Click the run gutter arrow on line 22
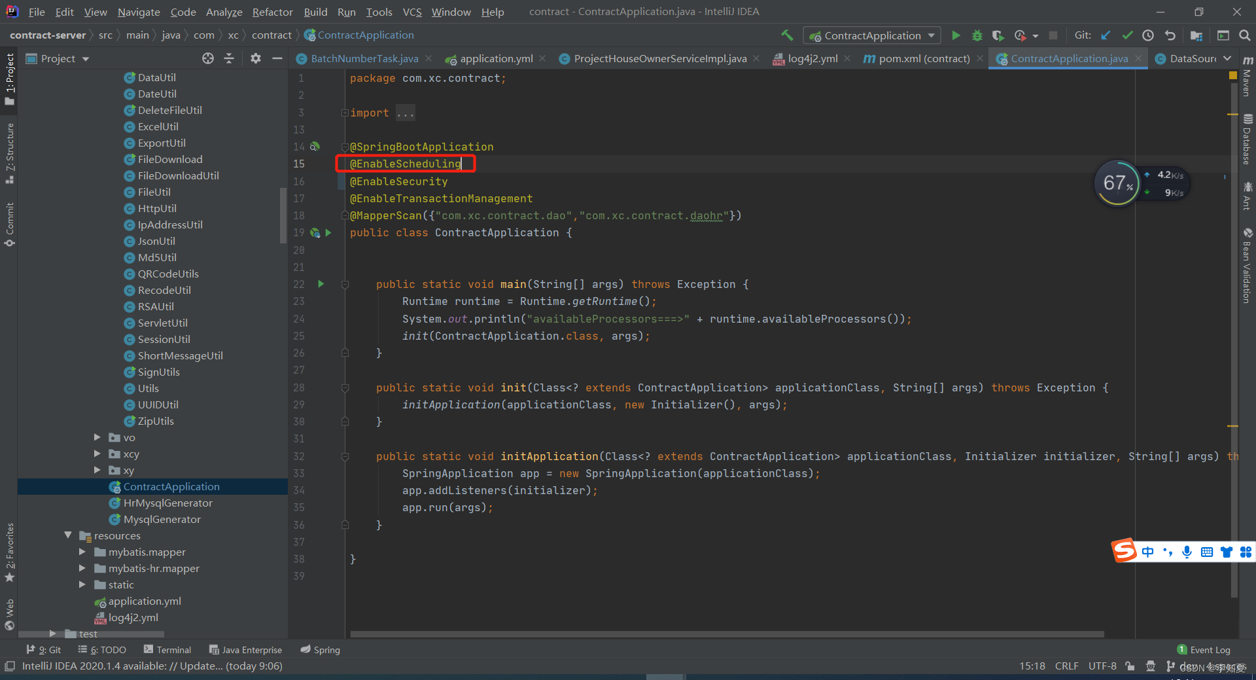The width and height of the screenshot is (1256, 680). coord(321,284)
